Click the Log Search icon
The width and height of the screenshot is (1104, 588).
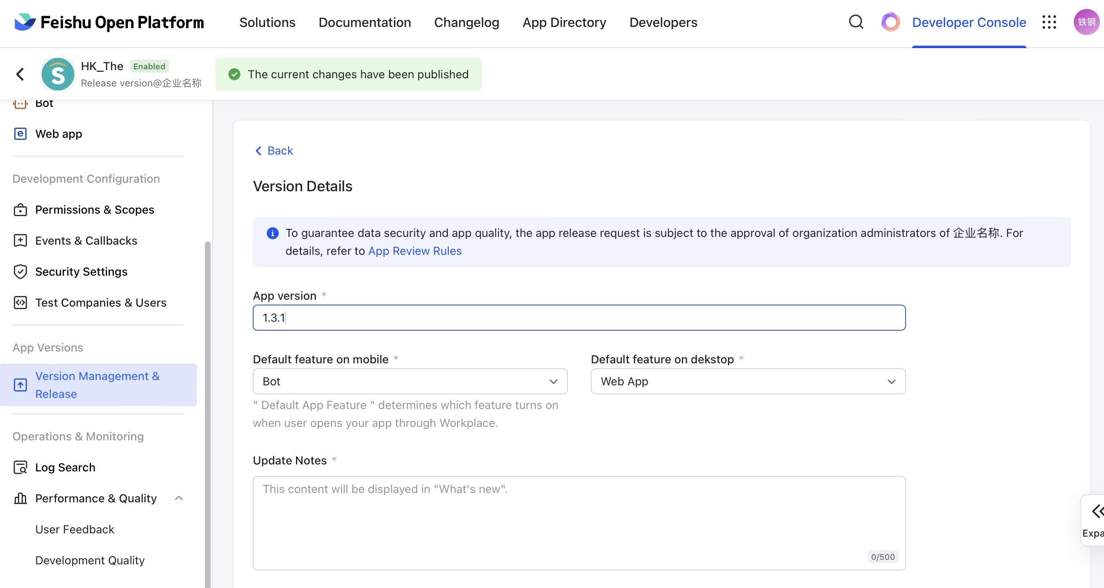(x=20, y=467)
